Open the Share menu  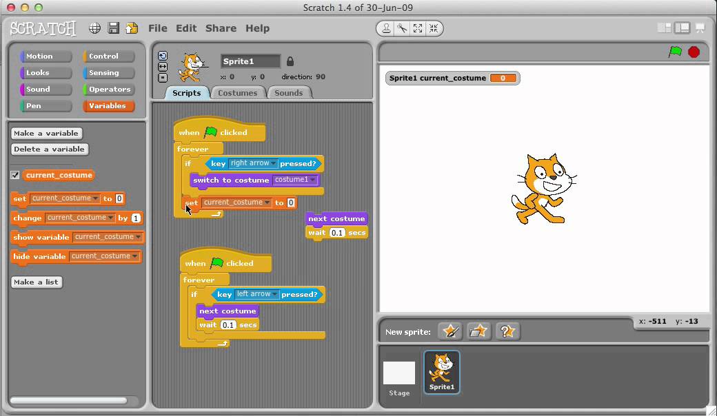pos(221,28)
